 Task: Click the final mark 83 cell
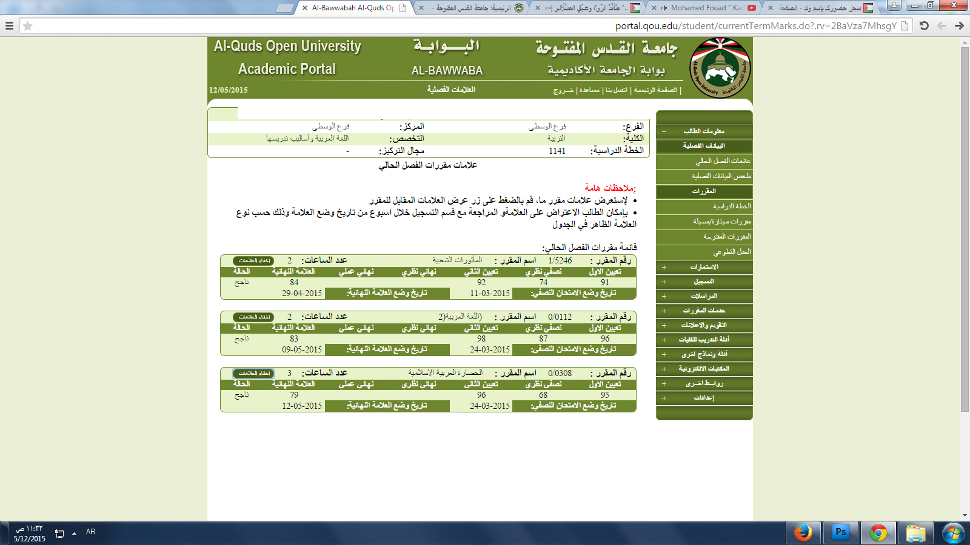pos(294,339)
